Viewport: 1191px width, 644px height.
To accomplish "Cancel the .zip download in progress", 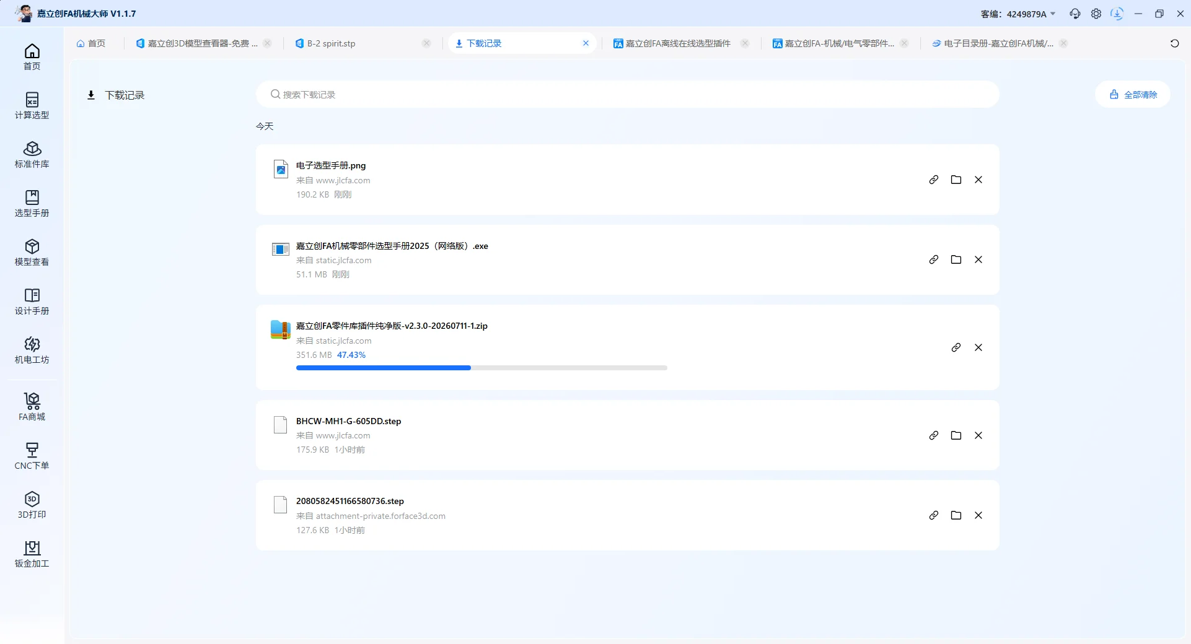I will pyautogui.click(x=978, y=347).
